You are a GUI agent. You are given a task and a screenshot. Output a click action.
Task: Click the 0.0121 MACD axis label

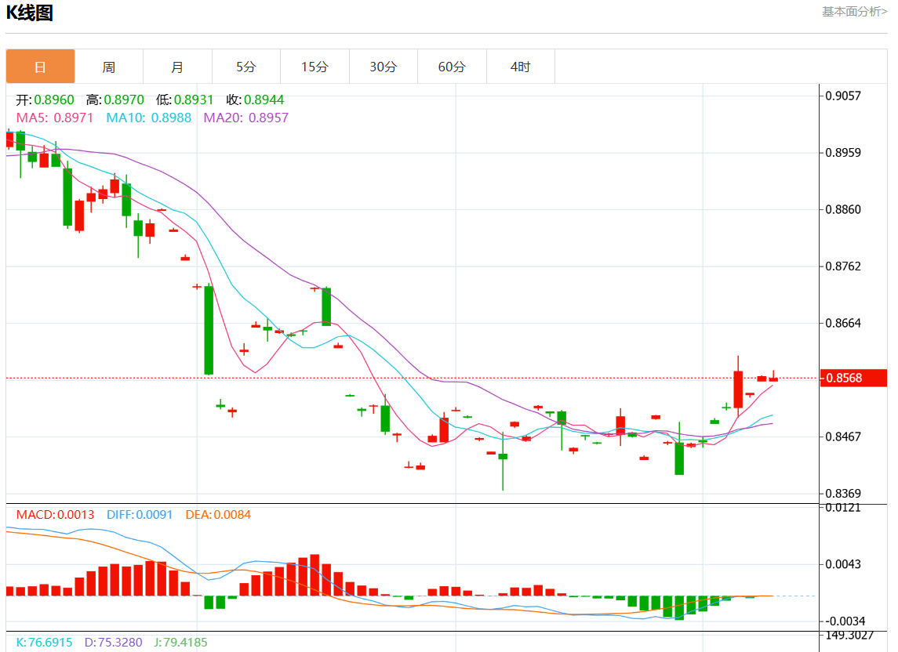coord(843,508)
